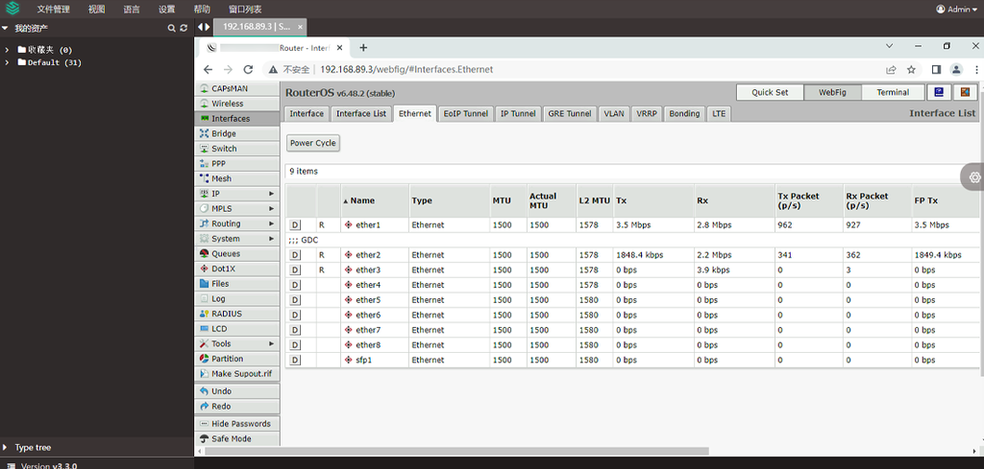The height and width of the screenshot is (469, 984).
Task: Open the ether1 interface entry
Action: click(368, 224)
